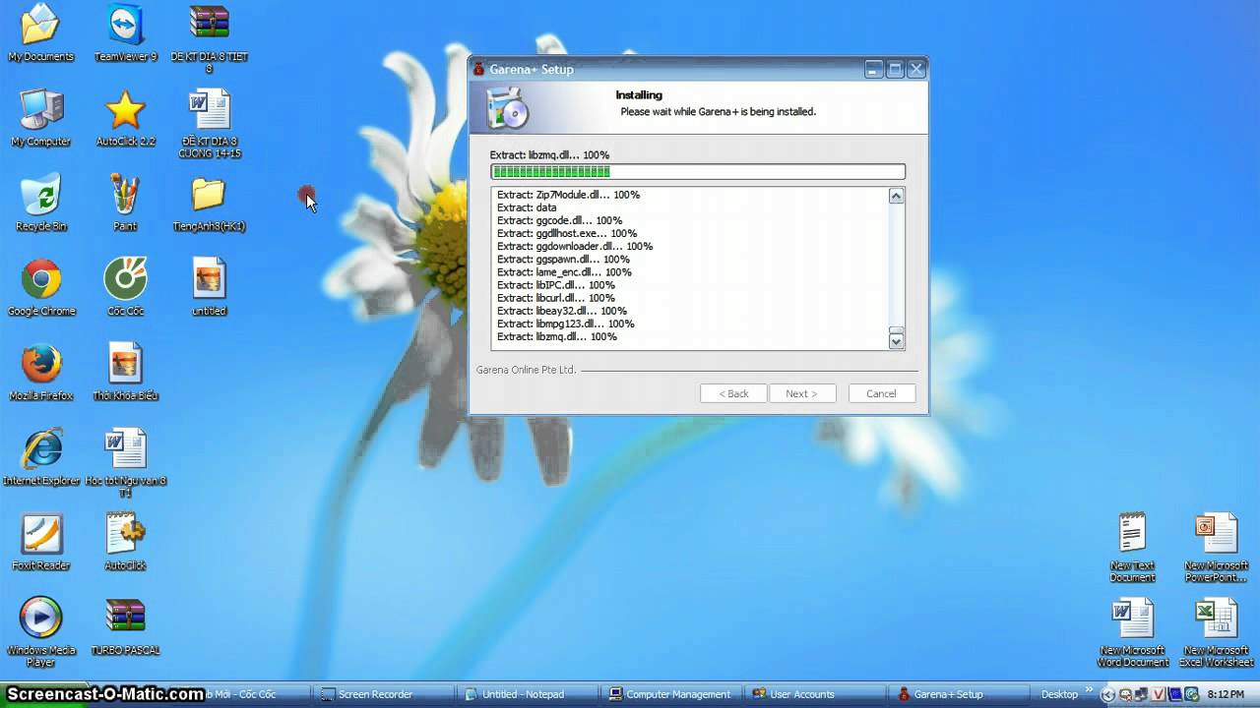Image resolution: width=1260 pixels, height=708 pixels.
Task: Click the setup installer disc header icon
Action: (x=508, y=107)
